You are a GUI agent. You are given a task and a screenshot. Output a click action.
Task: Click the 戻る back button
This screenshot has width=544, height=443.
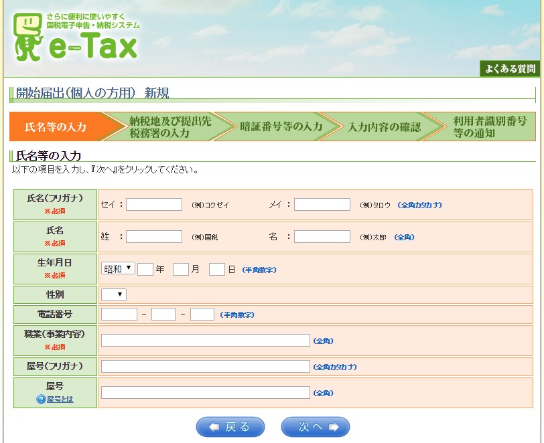230,427
